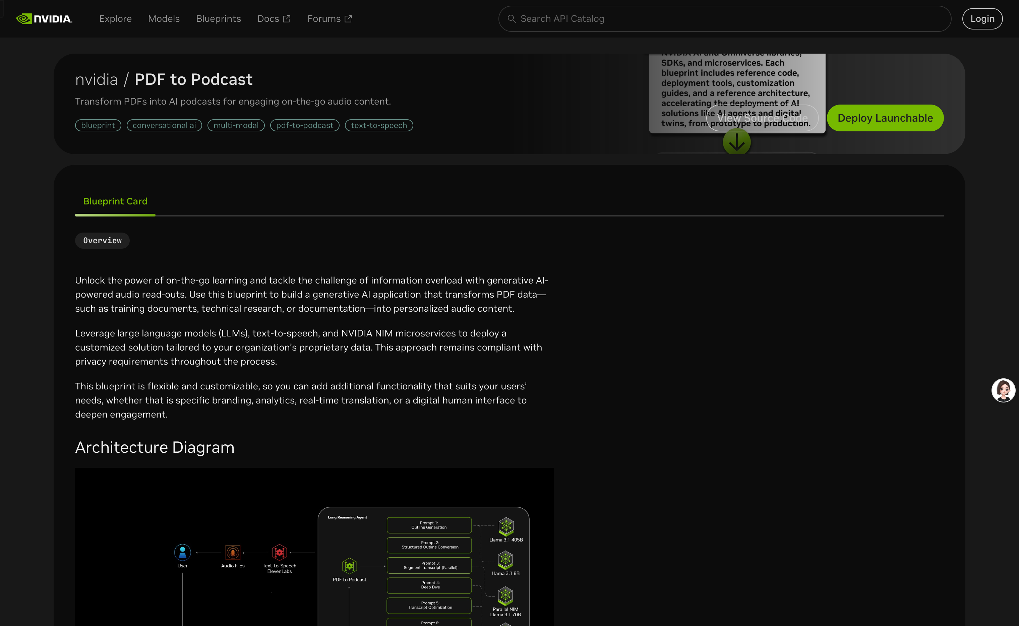Click the Login button
This screenshot has width=1019, height=626.
pyautogui.click(x=982, y=19)
